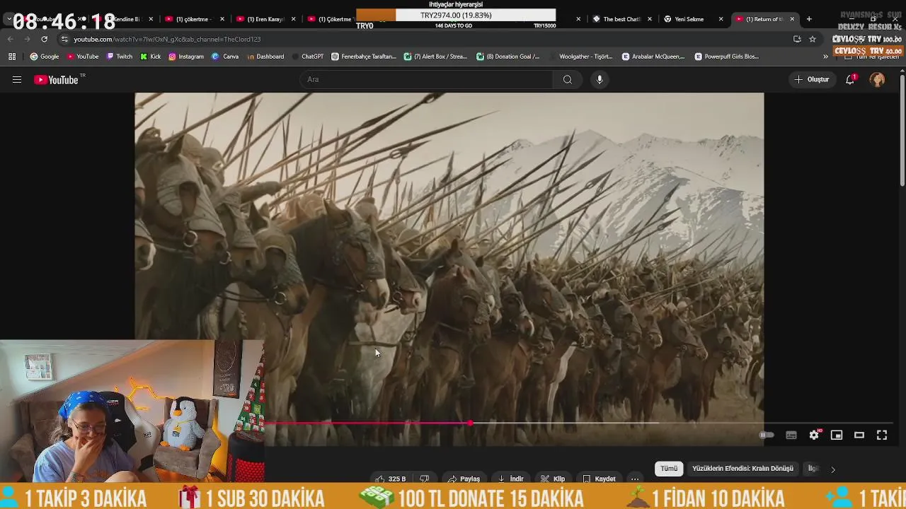Save the video with Kaydet

599,479
